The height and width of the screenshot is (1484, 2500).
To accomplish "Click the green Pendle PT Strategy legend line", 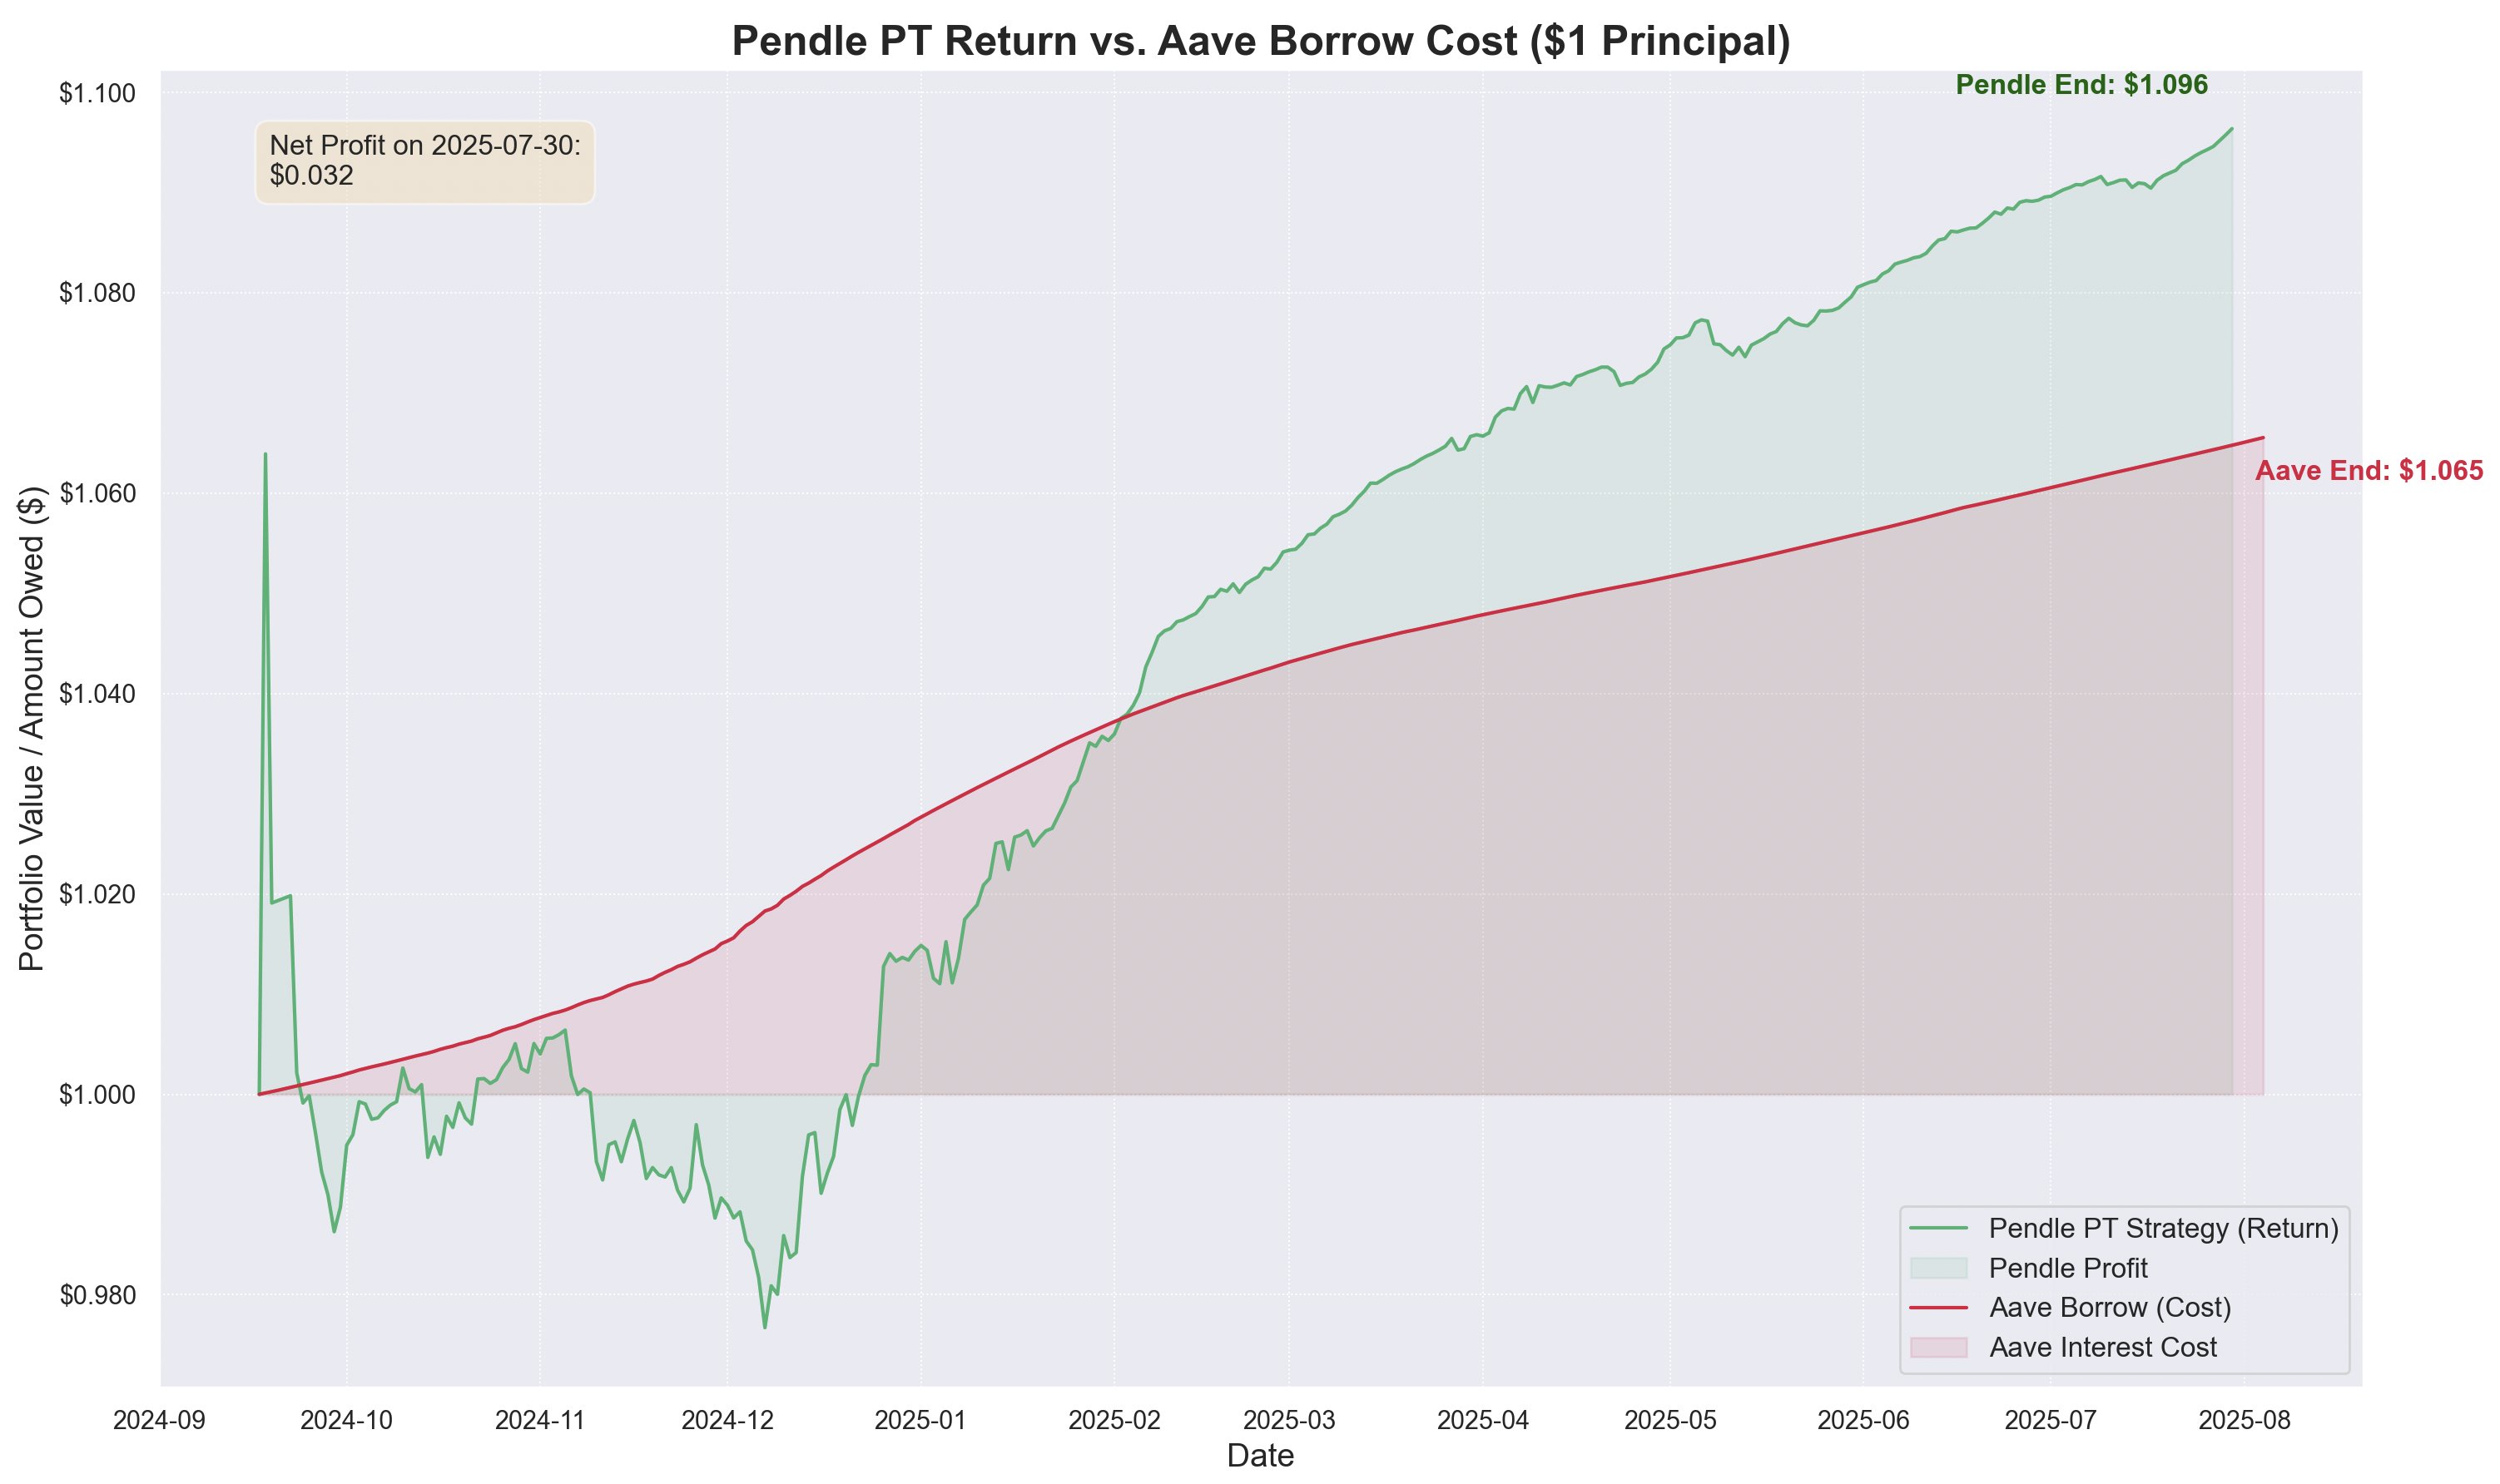I will (1939, 1228).
